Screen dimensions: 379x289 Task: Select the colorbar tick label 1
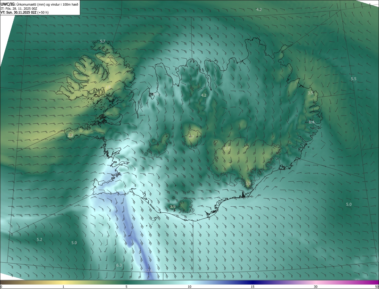click(63, 287)
